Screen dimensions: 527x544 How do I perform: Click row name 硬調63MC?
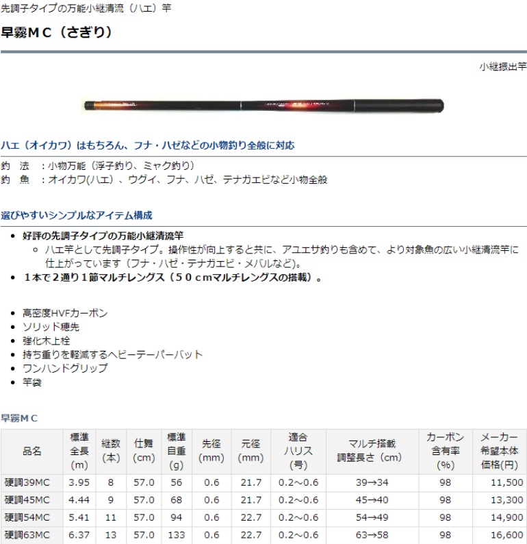27,535
